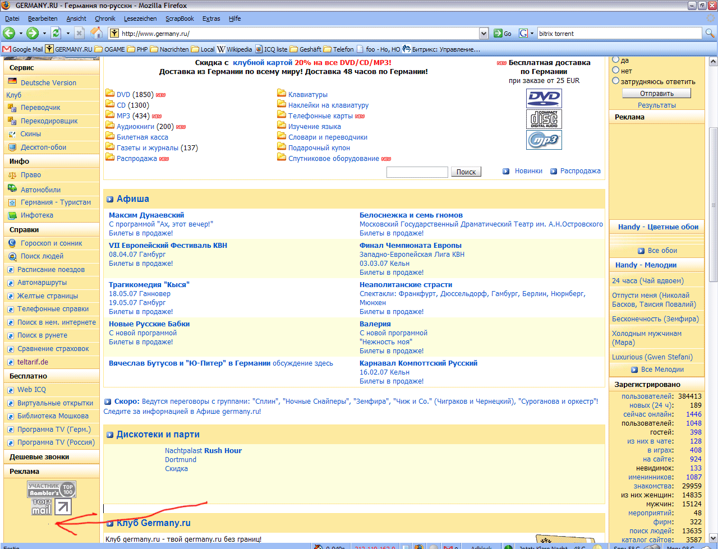Open the Datei menu
The height and width of the screenshot is (549, 718).
(x=12, y=19)
